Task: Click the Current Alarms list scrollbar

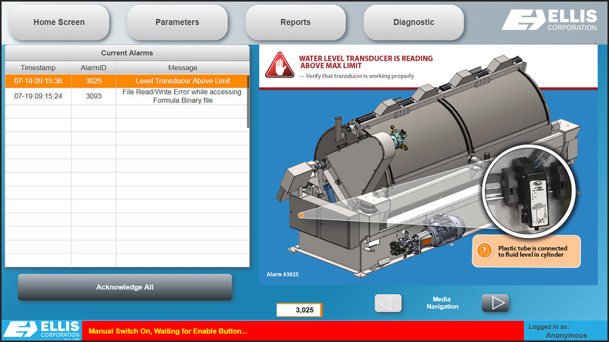Action: (x=248, y=101)
